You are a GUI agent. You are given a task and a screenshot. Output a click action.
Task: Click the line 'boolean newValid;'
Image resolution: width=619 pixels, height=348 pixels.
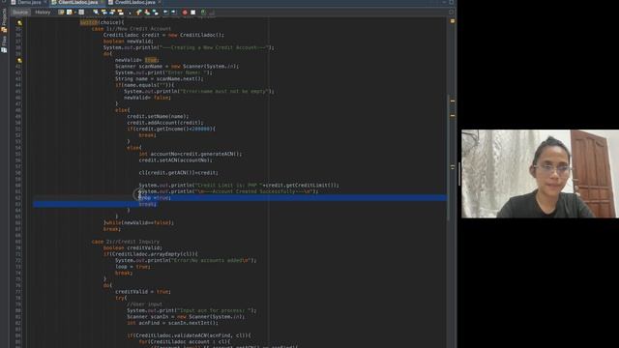pyautogui.click(x=129, y=41)
